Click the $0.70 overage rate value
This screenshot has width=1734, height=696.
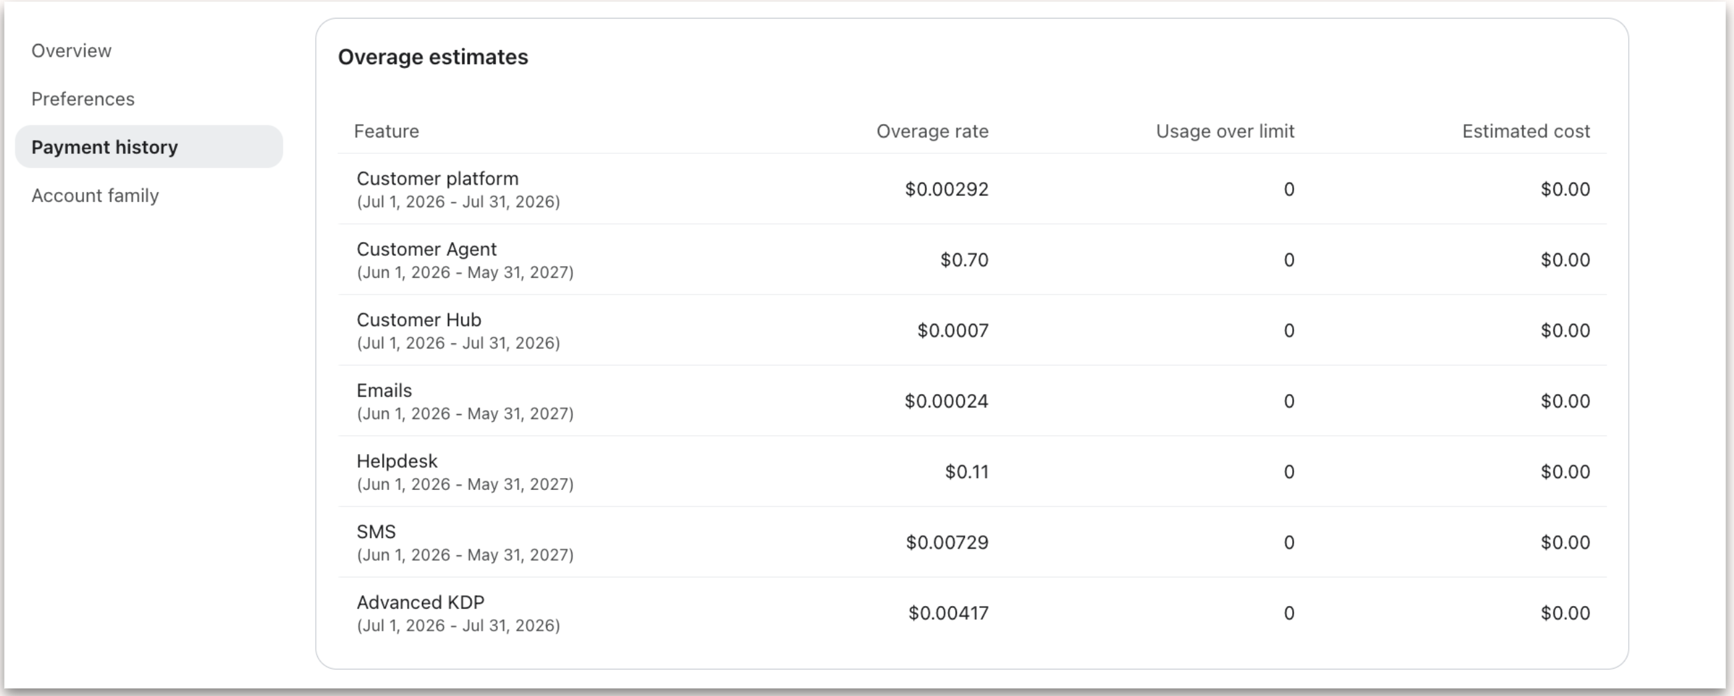[x=964, y=260]
